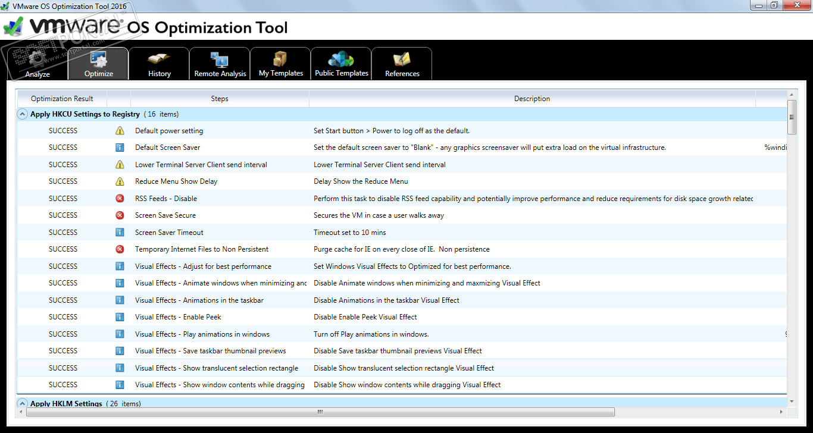Screen dimensions: 813x433
Task: Select the 'Screen Saver Timeout' step
Action: 169,233
